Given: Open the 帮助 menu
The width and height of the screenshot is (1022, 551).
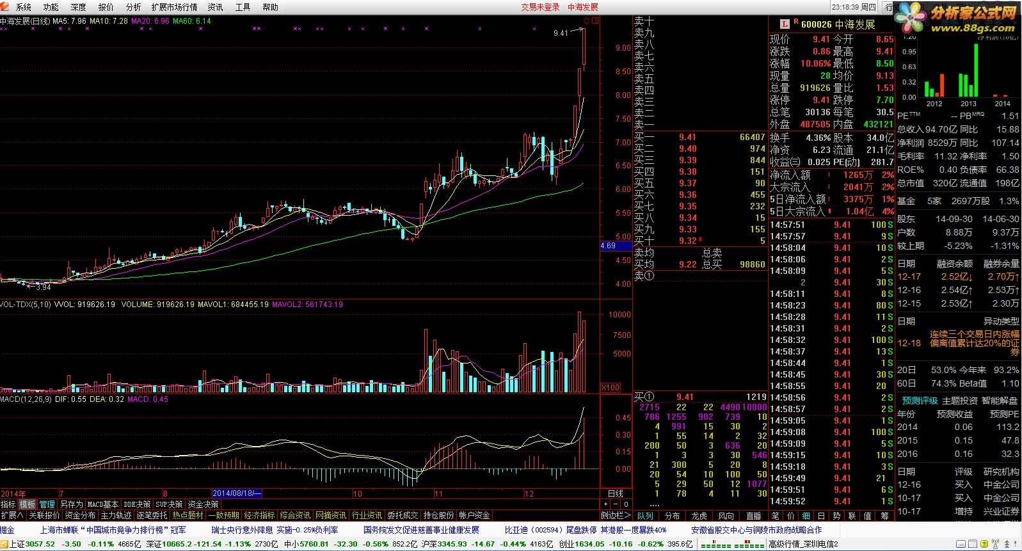Looking at the screenshot, I should click(270, 7).
